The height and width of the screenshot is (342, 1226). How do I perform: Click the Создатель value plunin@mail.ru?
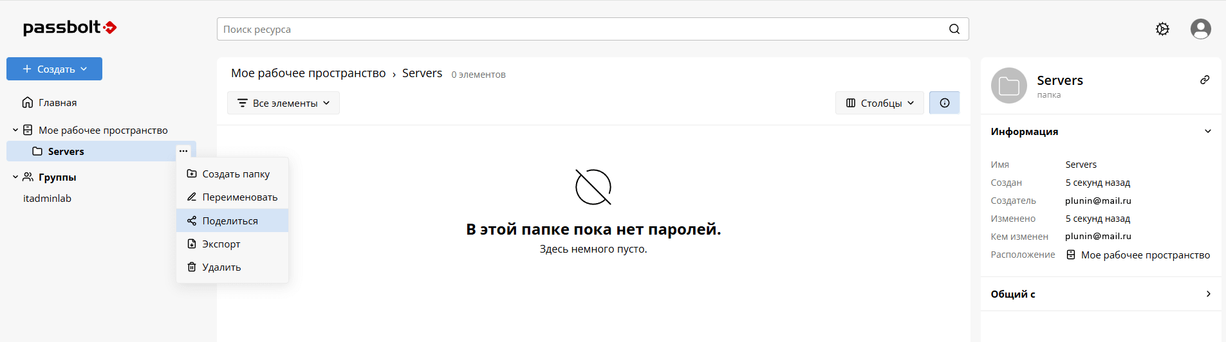[x=1098, y=201]
